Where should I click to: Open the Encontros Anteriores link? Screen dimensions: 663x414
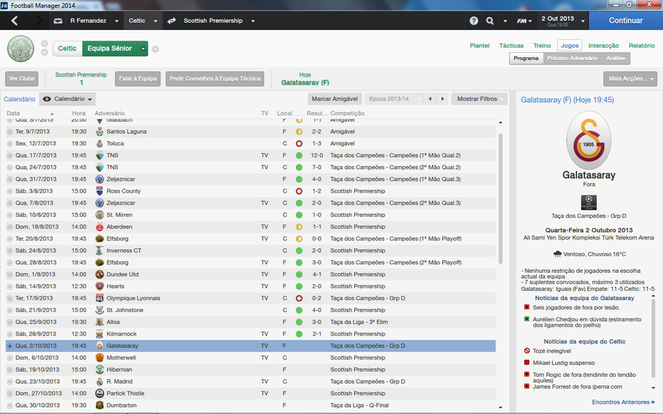(623, 402)
